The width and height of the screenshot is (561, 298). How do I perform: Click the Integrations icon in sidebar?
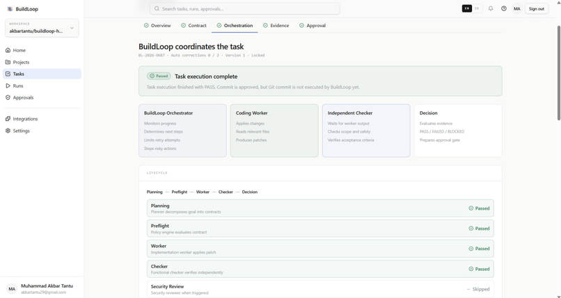click(x=8, y=119)
